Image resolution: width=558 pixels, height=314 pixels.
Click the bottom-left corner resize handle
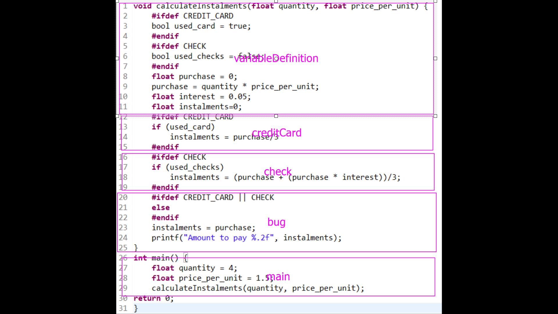pyautogui.click(x=117, y=116)
